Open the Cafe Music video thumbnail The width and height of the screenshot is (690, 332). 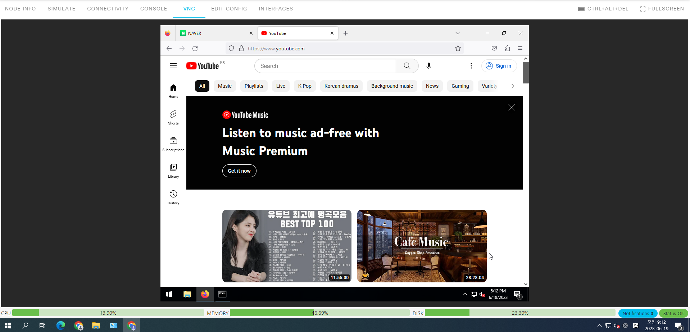click(x=422, y=246)
